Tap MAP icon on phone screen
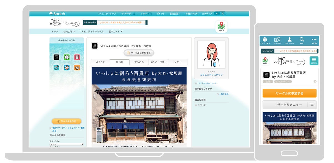Image resolution: width=334 pixels, height=163 pixels. (x=265, y=61)
